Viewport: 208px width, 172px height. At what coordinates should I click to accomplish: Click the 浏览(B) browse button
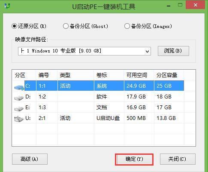pos(173,51)
